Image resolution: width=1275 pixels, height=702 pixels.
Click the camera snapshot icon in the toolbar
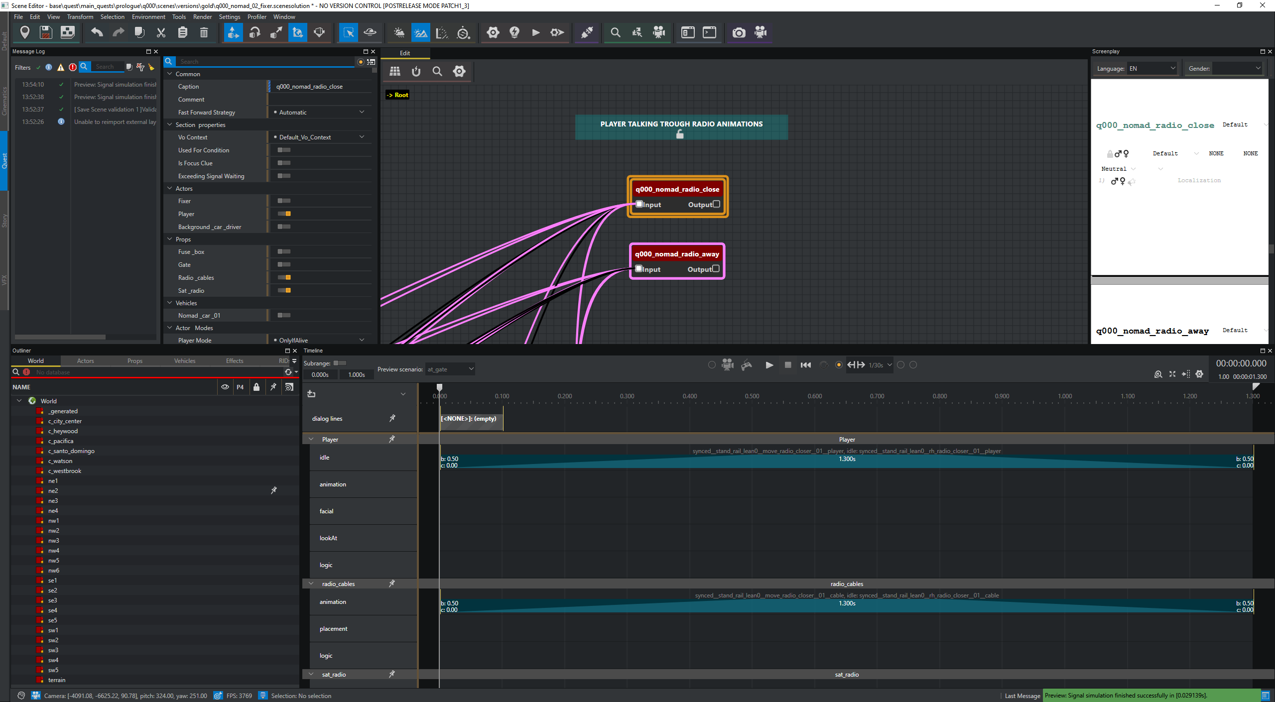[x=739, y=33]
